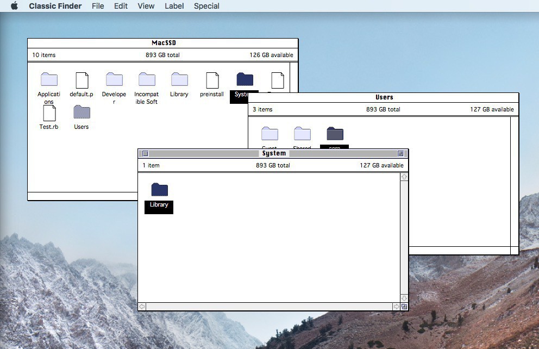Image resolution: width=539 pixels, height=349 pixels.
Task: Click the Developer folder icon
Action: 114,80
